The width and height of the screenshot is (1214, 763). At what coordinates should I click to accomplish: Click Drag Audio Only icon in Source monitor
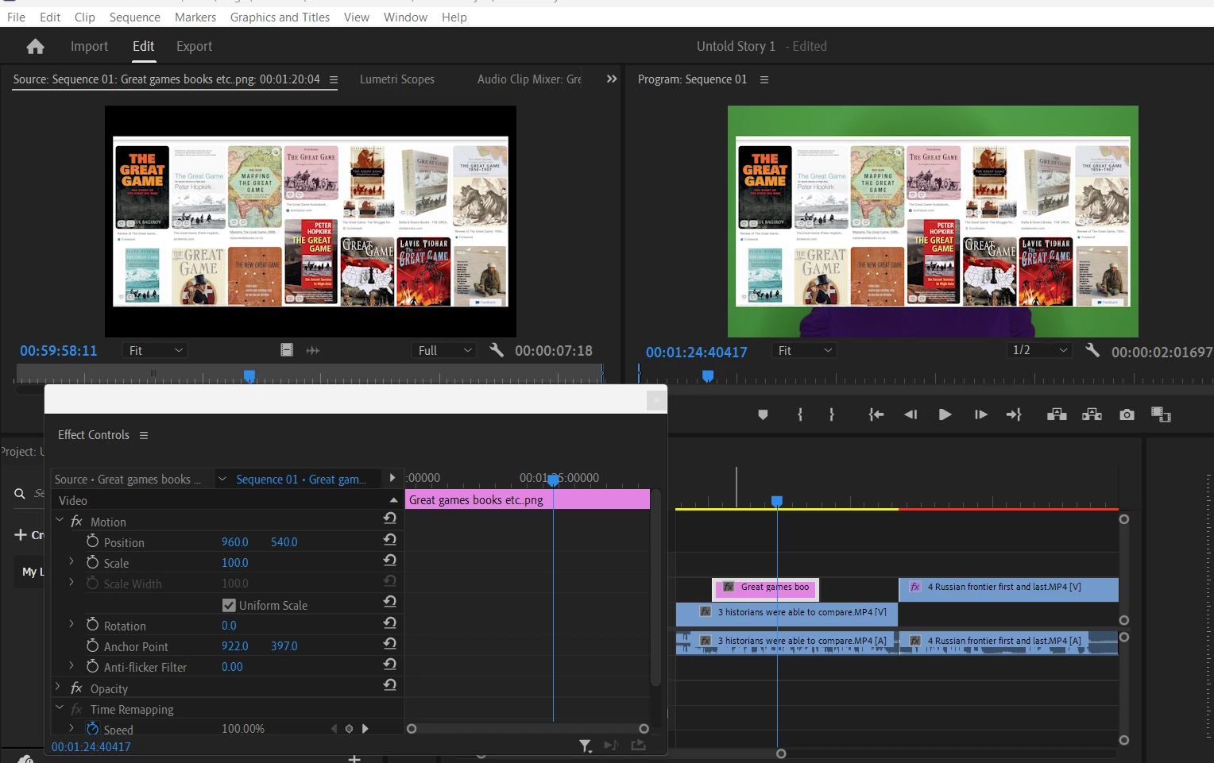coord(313,350)
